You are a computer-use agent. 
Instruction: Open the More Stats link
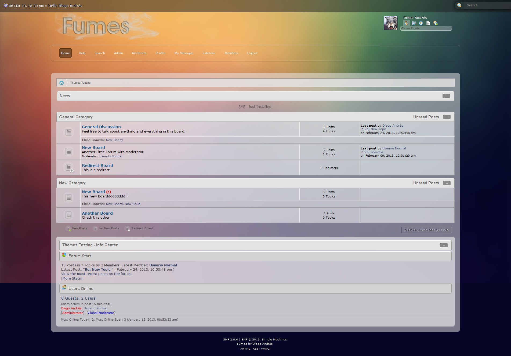click(x=72, y=278)
